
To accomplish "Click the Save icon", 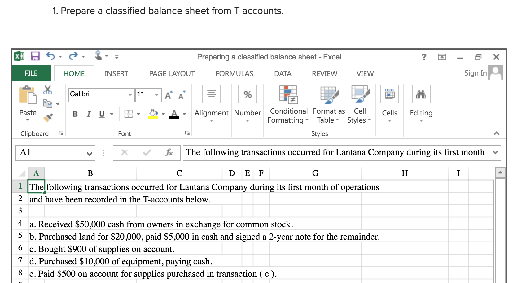I will point(35,56).
